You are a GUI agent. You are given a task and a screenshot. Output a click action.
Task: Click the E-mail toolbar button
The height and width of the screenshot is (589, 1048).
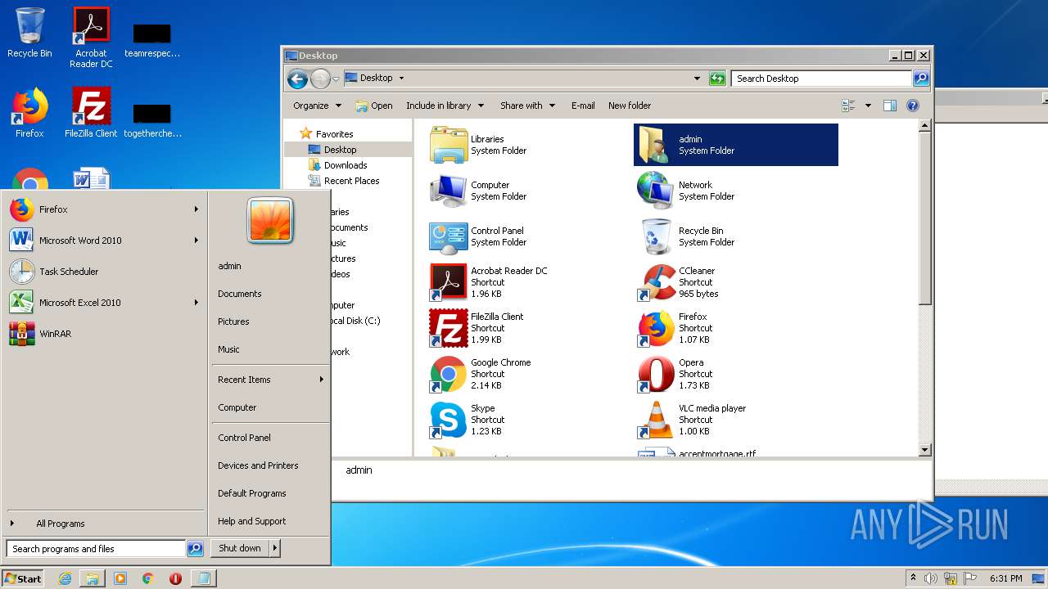point(583,106)
